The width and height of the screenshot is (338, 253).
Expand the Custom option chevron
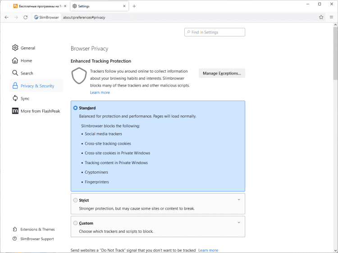(x=239, y=222)
